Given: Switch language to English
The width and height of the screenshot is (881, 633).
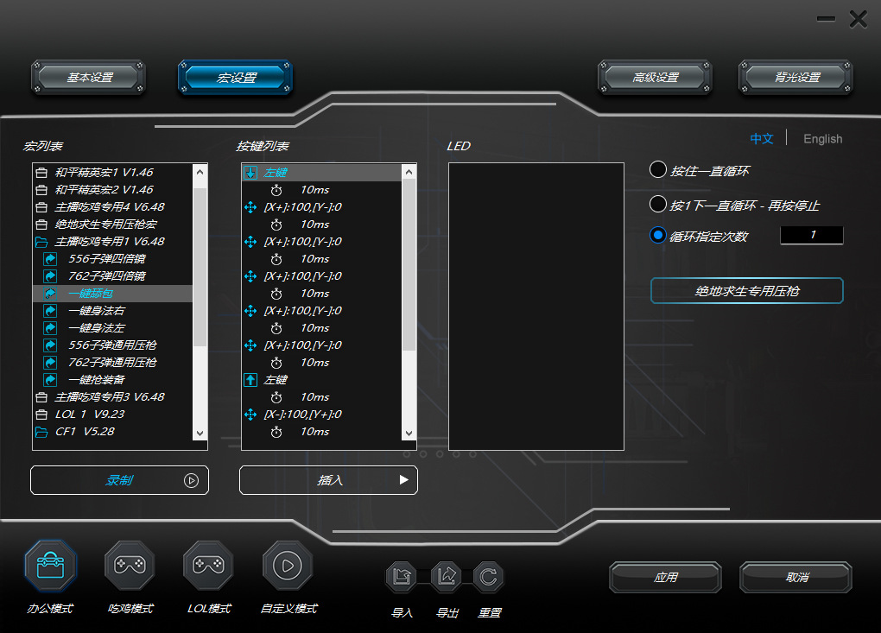Looking at the screenshot, I should coord(822,139).
